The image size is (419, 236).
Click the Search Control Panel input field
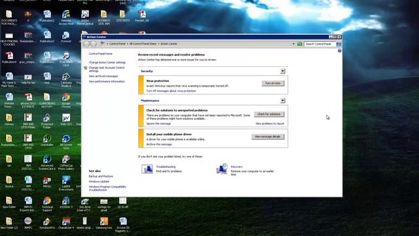320,44
